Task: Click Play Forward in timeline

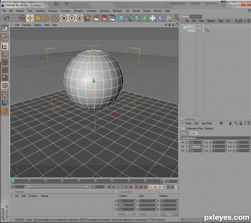Action: [122, 187]
